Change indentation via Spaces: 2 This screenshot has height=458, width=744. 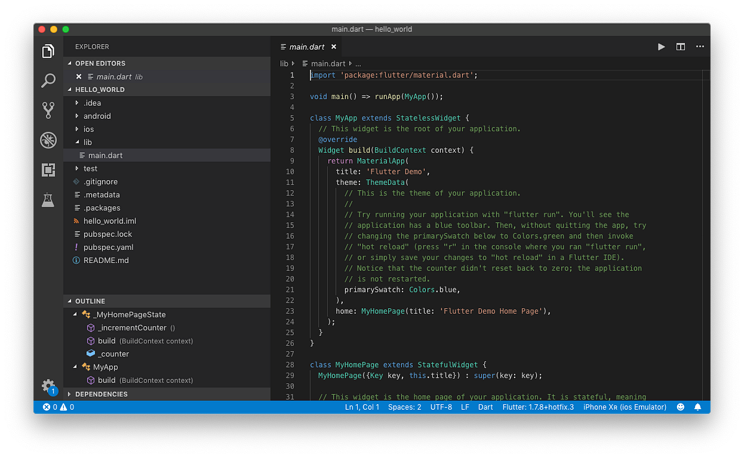coord(404,407)
